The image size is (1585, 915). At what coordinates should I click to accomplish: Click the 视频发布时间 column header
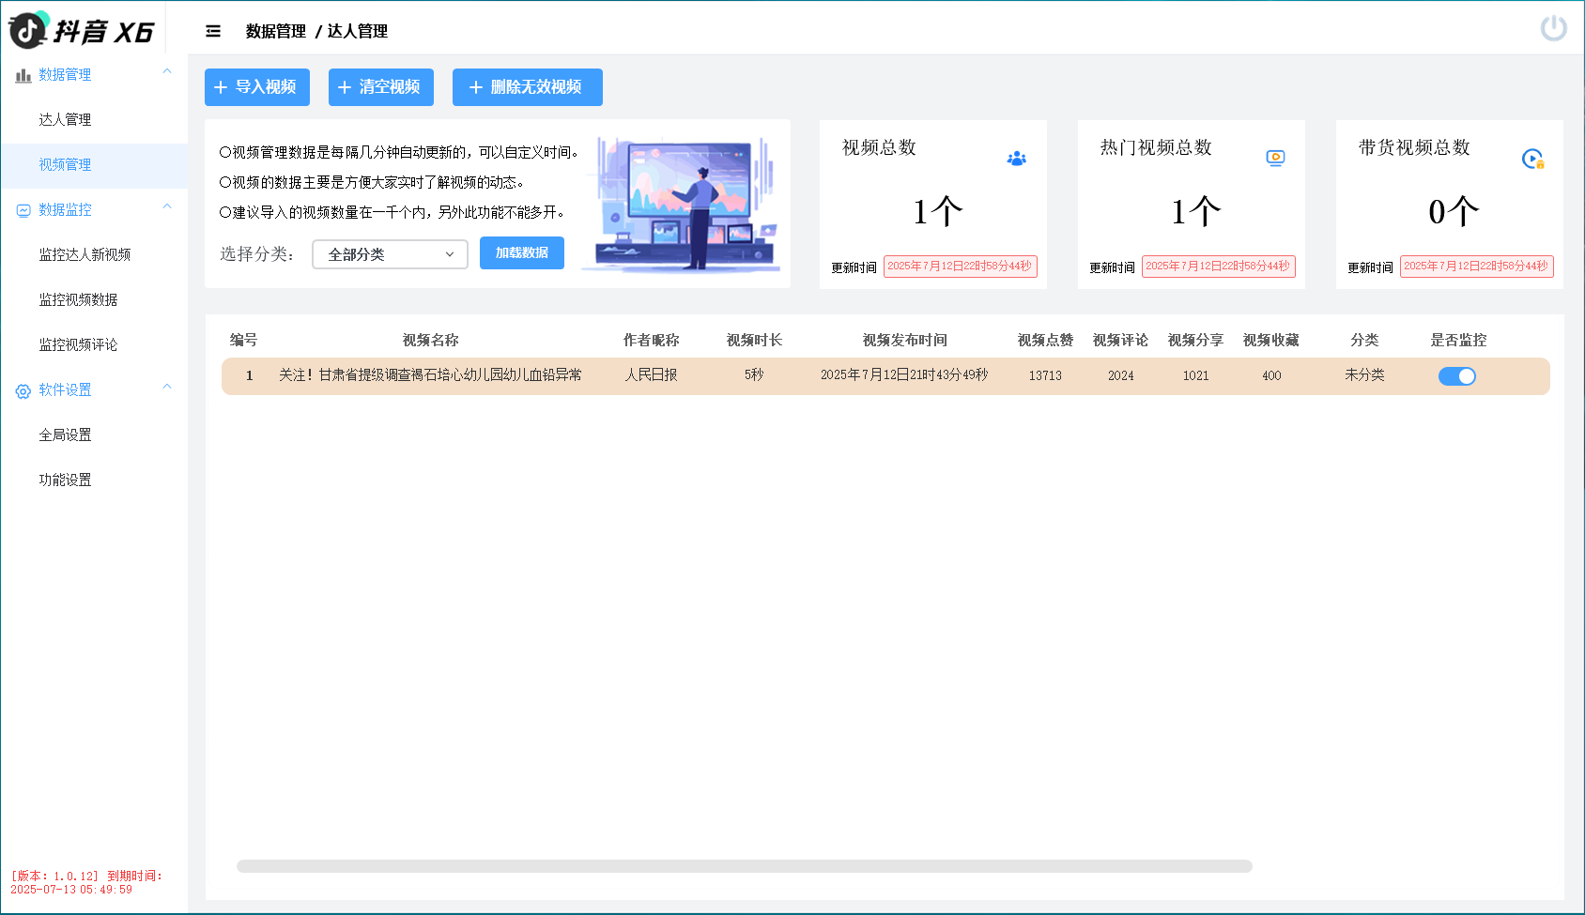tap(904, 341)
